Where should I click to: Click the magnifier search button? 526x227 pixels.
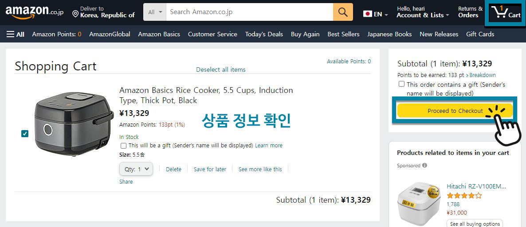click(x=343, y=12)
